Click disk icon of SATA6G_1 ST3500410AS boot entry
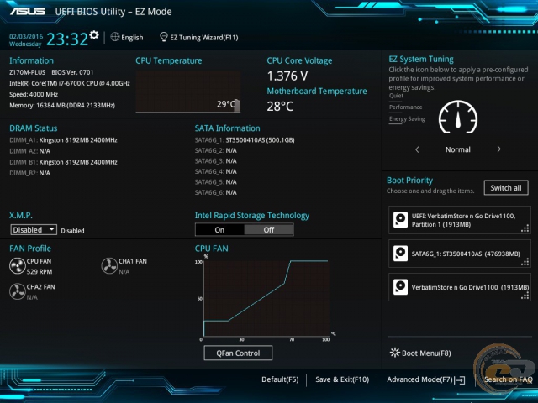Screen dimensions: 538x403 pos(400,254)
